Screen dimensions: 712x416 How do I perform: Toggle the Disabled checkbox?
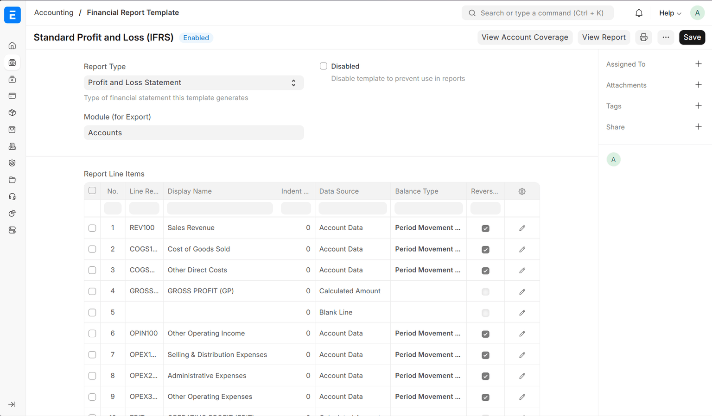point(324,66)
